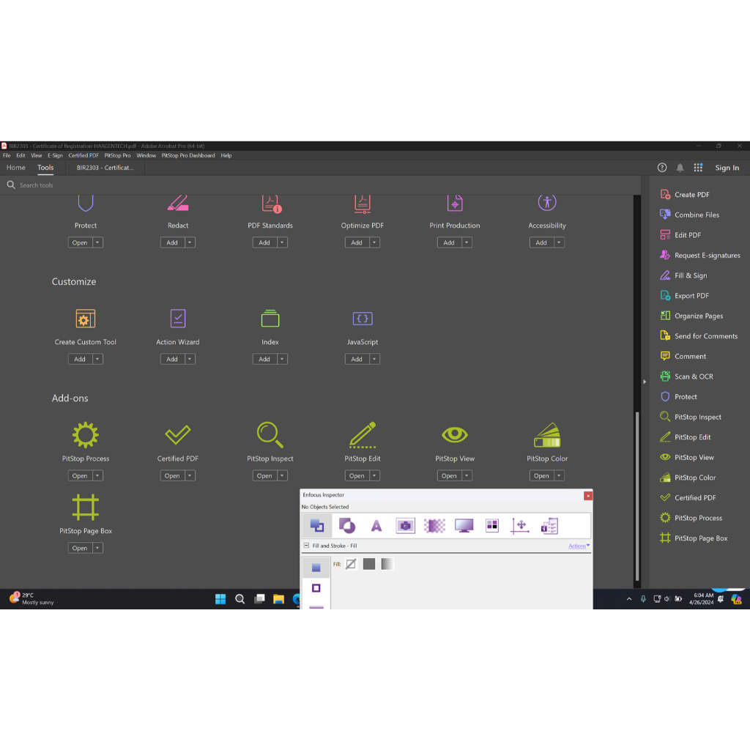Click the Position icon in Enfocus Inspector

click(519, 526)
